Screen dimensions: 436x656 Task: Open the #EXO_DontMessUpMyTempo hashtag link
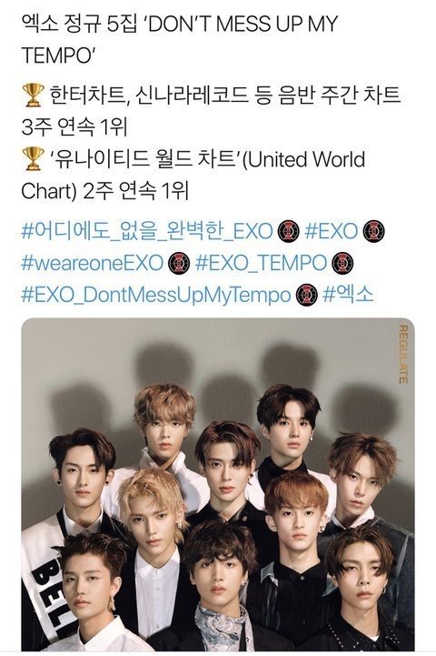(155, 296)
